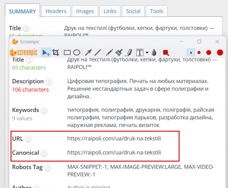Click the '65 characters' green text
This screenshot has height=188, width=228.
(29, 68)
